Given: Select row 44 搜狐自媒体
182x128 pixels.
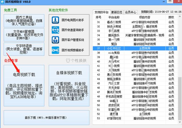Looking at the screenshot, I should [135, 79].
